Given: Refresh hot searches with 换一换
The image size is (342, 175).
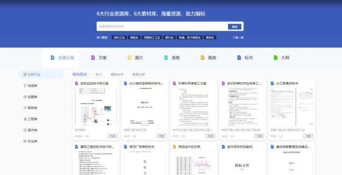Looking at the screenshot, I should pos(239,38).
